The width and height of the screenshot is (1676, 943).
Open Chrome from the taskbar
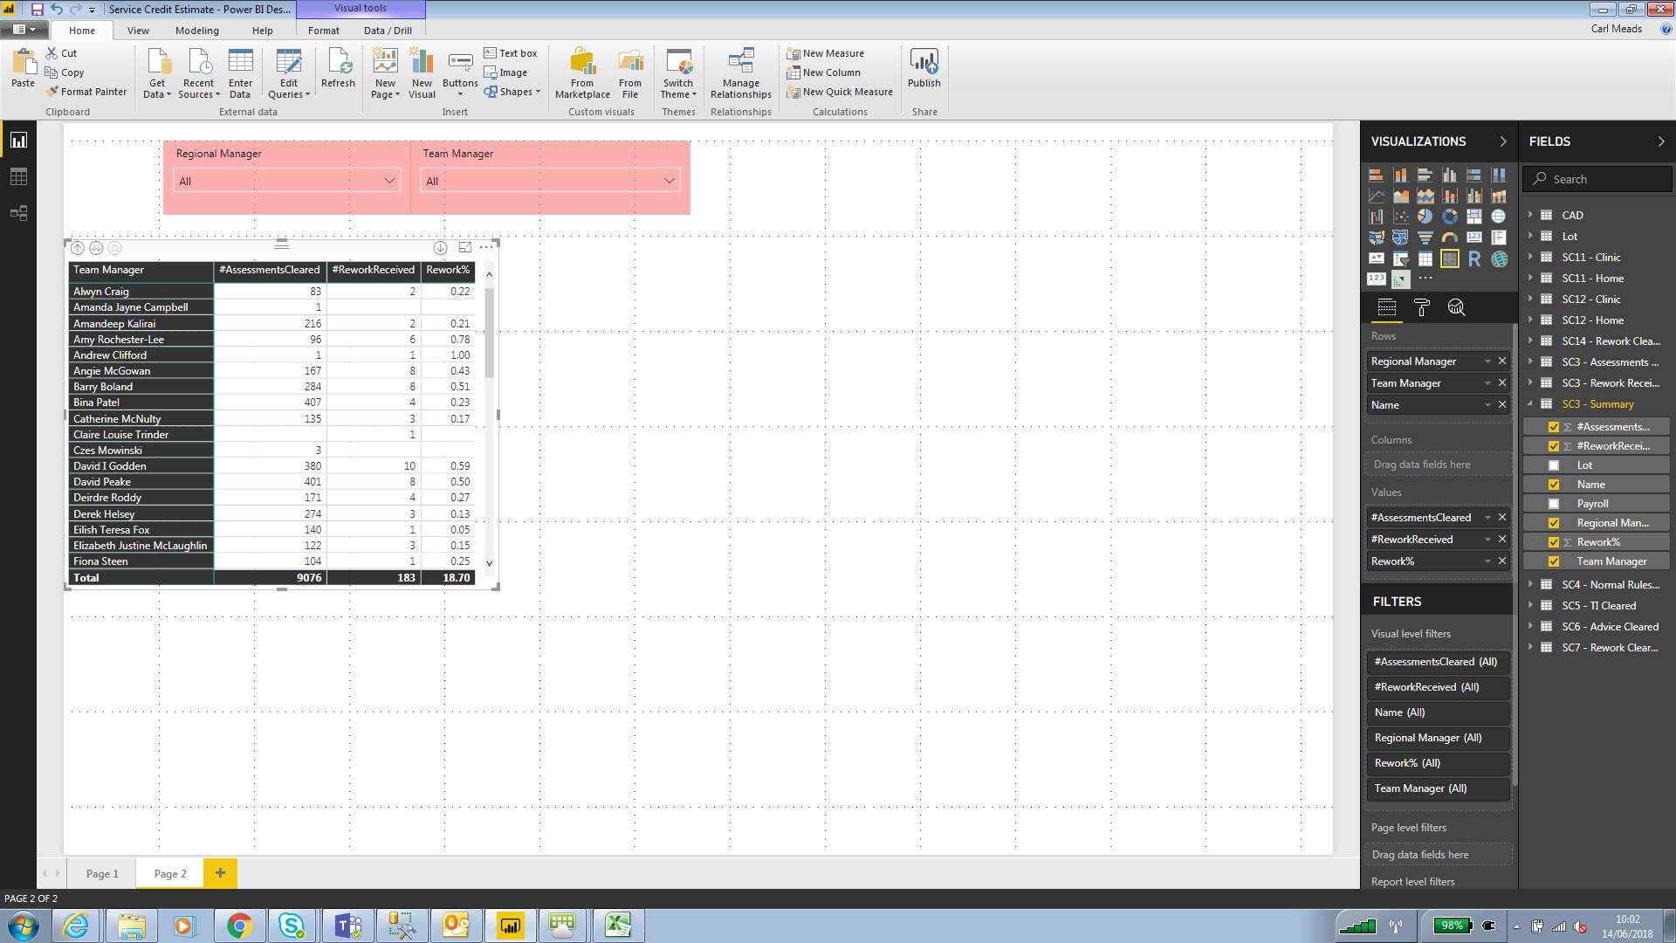(239, 926)
